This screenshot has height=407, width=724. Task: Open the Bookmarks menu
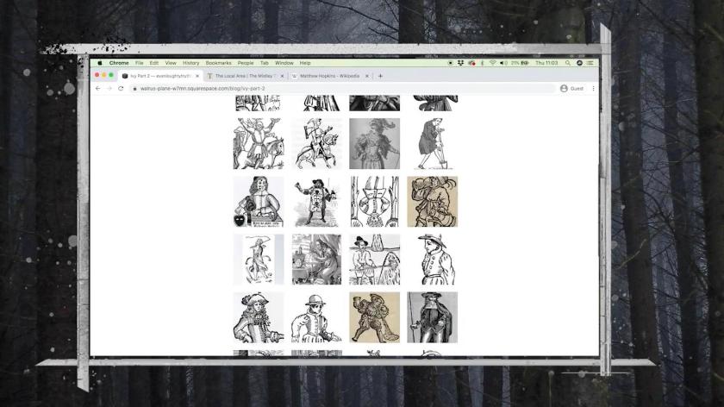click(x=218, y=63)
